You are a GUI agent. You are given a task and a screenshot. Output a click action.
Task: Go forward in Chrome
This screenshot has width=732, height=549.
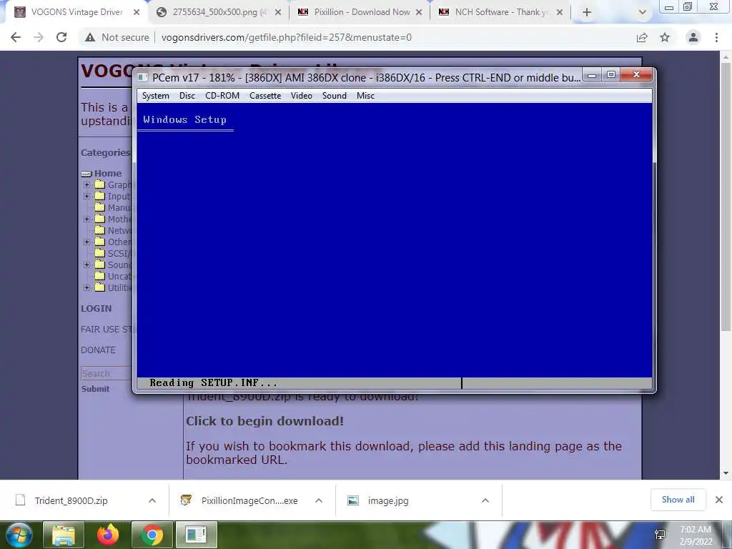click(39, 37)
